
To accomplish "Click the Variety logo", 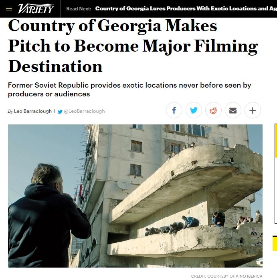I will tap(36, 8).
